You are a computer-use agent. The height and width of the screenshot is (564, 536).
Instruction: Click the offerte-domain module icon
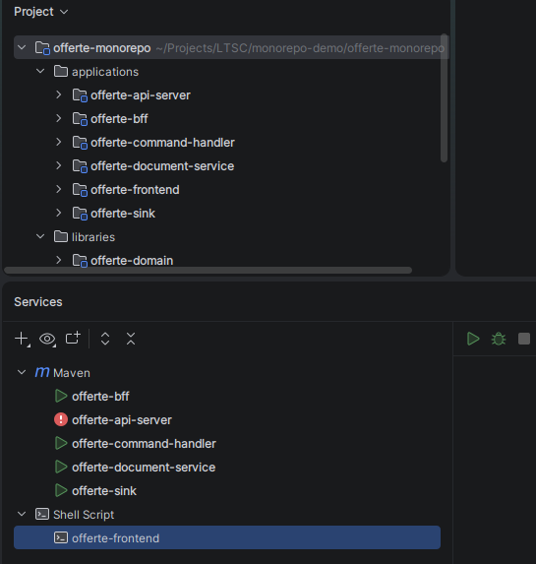point(80,261)
